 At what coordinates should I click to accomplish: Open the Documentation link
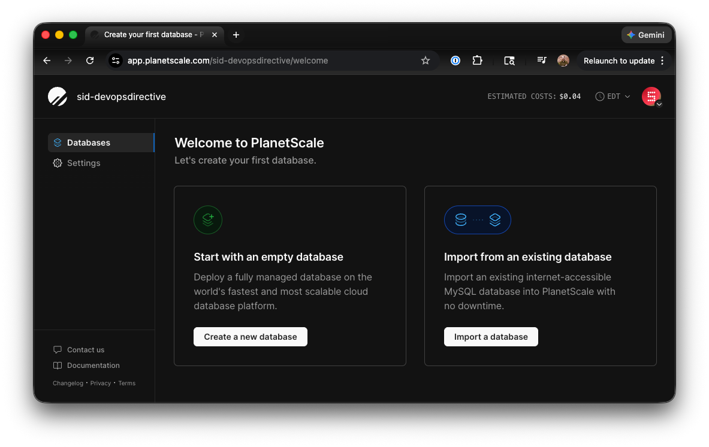(93, 366)
